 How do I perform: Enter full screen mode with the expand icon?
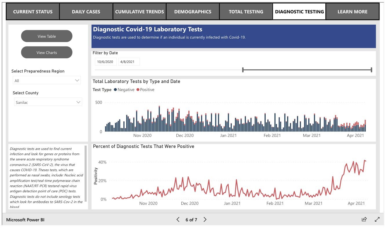(x=377, y=219)
